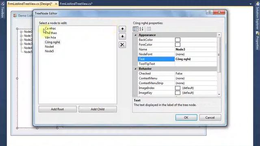This screenshot has height=146, width=260.
Task: Collapse the Appearance category
Action: [x=135, y=35]
